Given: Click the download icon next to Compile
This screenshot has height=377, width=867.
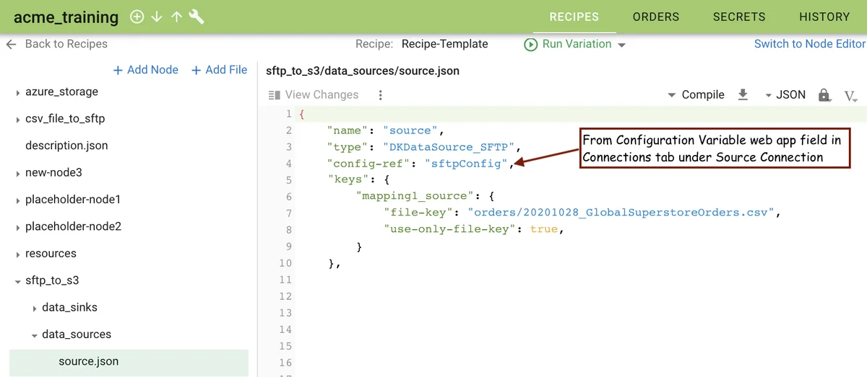Looking at the screenshot, I should [743, 94].
